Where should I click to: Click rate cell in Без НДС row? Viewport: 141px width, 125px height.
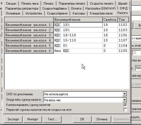(x=110, y=51)
